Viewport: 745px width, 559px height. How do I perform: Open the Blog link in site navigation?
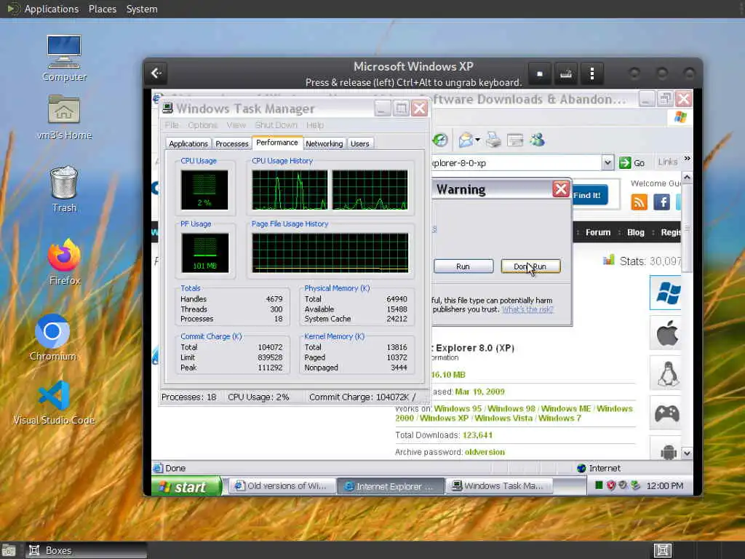(636, 232)
